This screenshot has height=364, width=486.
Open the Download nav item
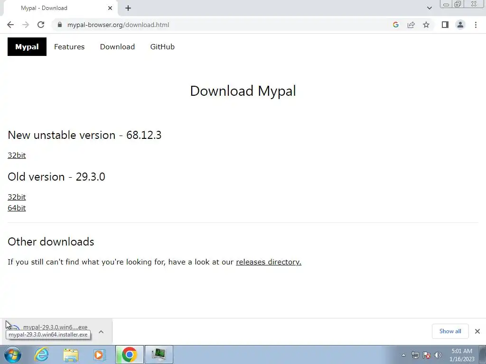[x=118, y=47]
